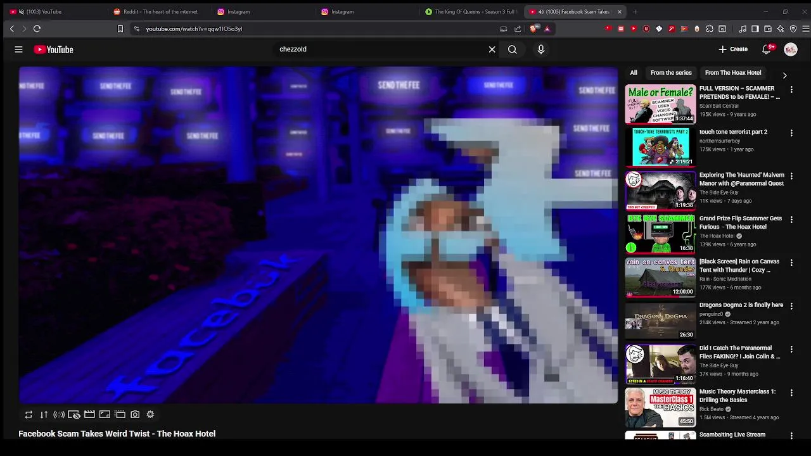Start voice search with microphone

[x=540, y=49]
